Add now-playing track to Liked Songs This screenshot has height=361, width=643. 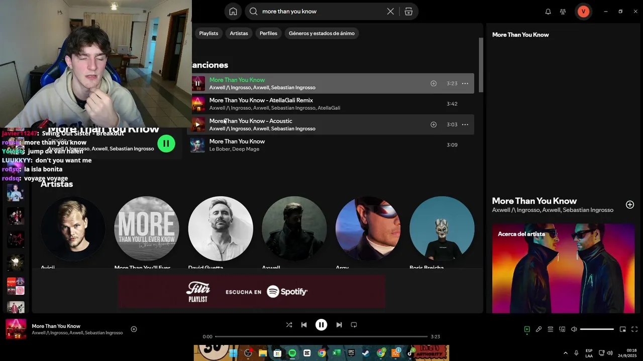134,329
